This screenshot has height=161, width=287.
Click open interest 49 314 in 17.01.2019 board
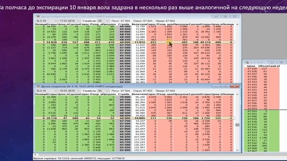click(x=205, y=42)
